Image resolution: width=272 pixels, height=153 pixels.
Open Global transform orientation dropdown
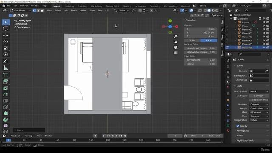pos(122,11)
